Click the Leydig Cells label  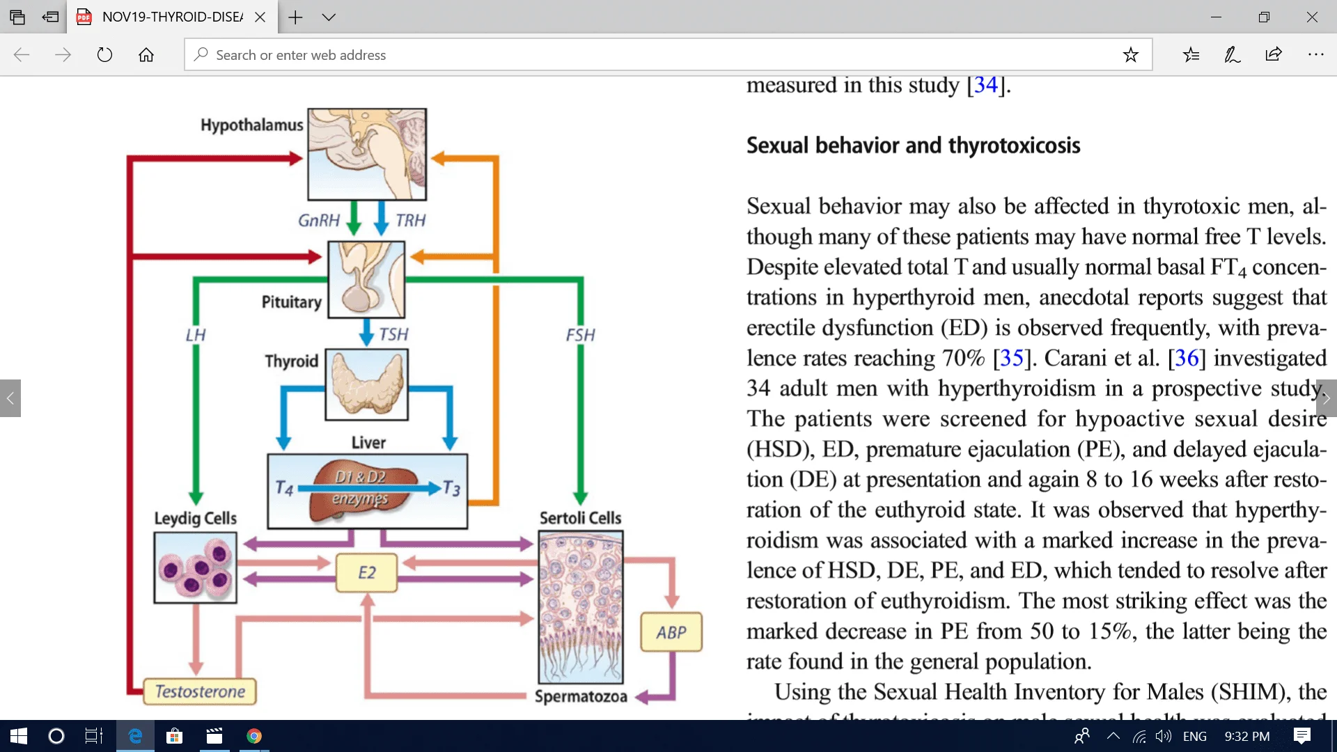pos(195,518)
